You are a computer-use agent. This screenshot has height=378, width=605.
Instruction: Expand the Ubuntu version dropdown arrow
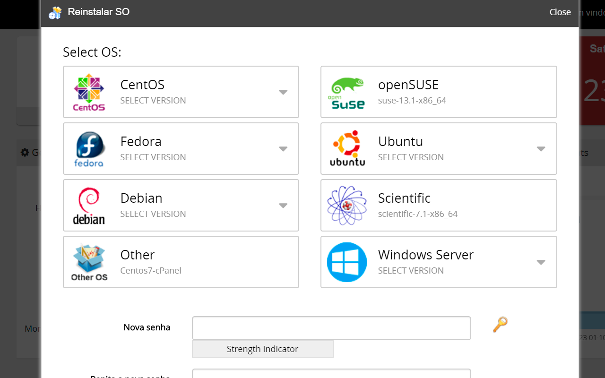click(x=541, y=149)
